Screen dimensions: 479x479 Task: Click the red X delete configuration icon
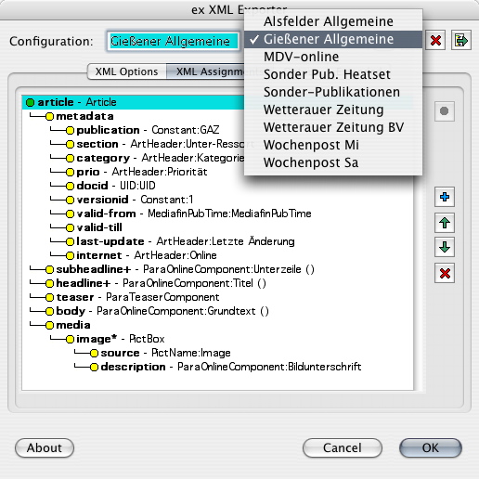435,40
